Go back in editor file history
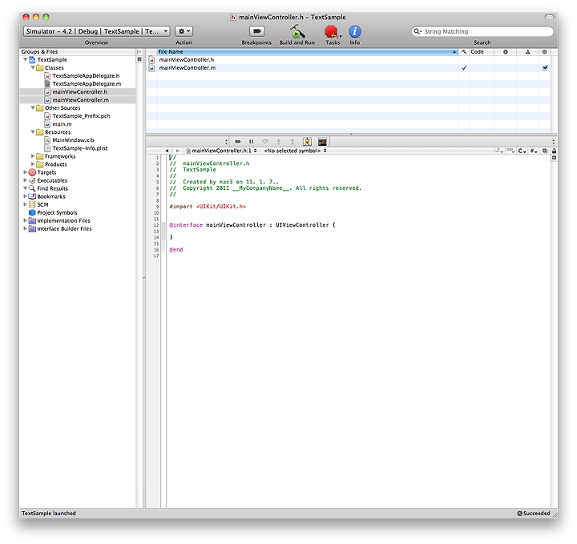The width and height of the screenshot is (577, 544). (x=167, y=151)
